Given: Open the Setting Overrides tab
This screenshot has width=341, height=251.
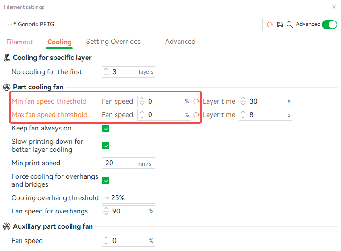Looking at the screenshot, I should [x=113, y=42].
